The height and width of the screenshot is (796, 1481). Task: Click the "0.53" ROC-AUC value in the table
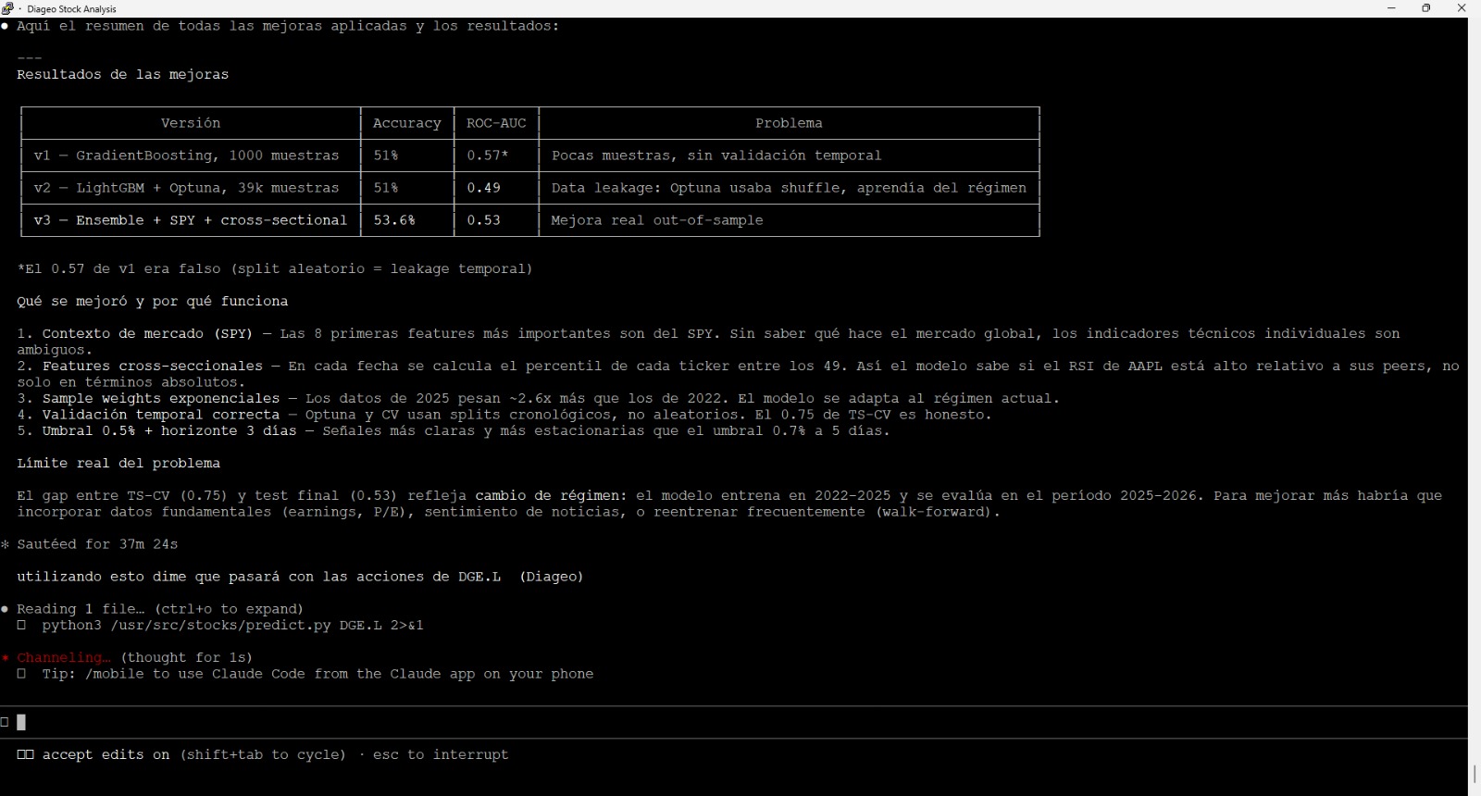pyautogui.click(x=483, y=220)
